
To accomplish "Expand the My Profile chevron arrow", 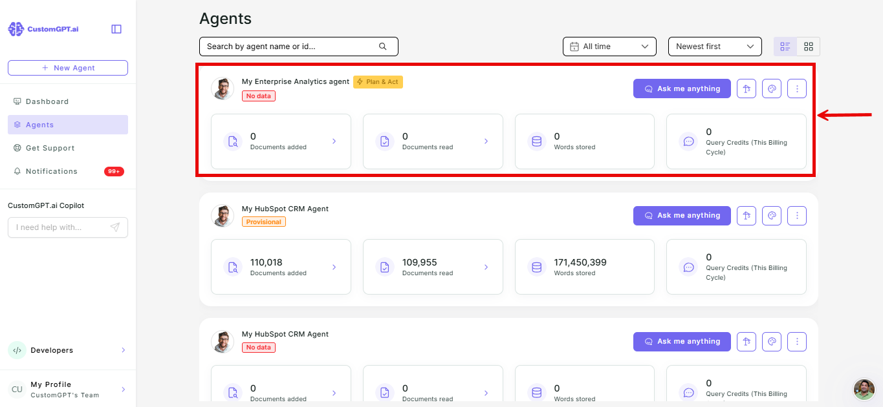I will (123, 390).
